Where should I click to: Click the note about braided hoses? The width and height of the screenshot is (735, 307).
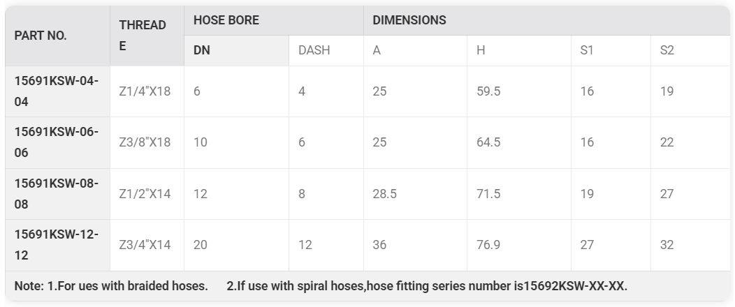[111, 286]
